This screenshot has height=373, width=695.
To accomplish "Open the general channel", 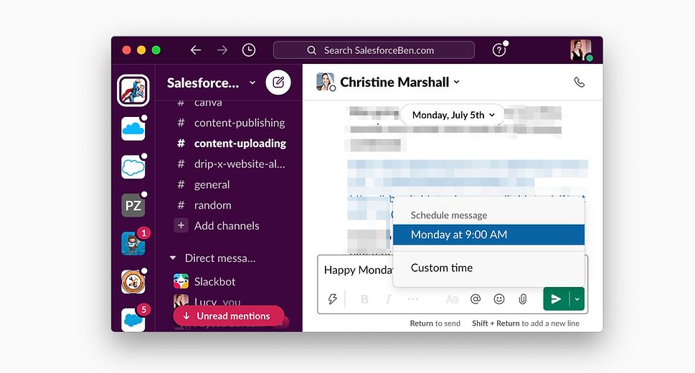I will tap(212, 184).
